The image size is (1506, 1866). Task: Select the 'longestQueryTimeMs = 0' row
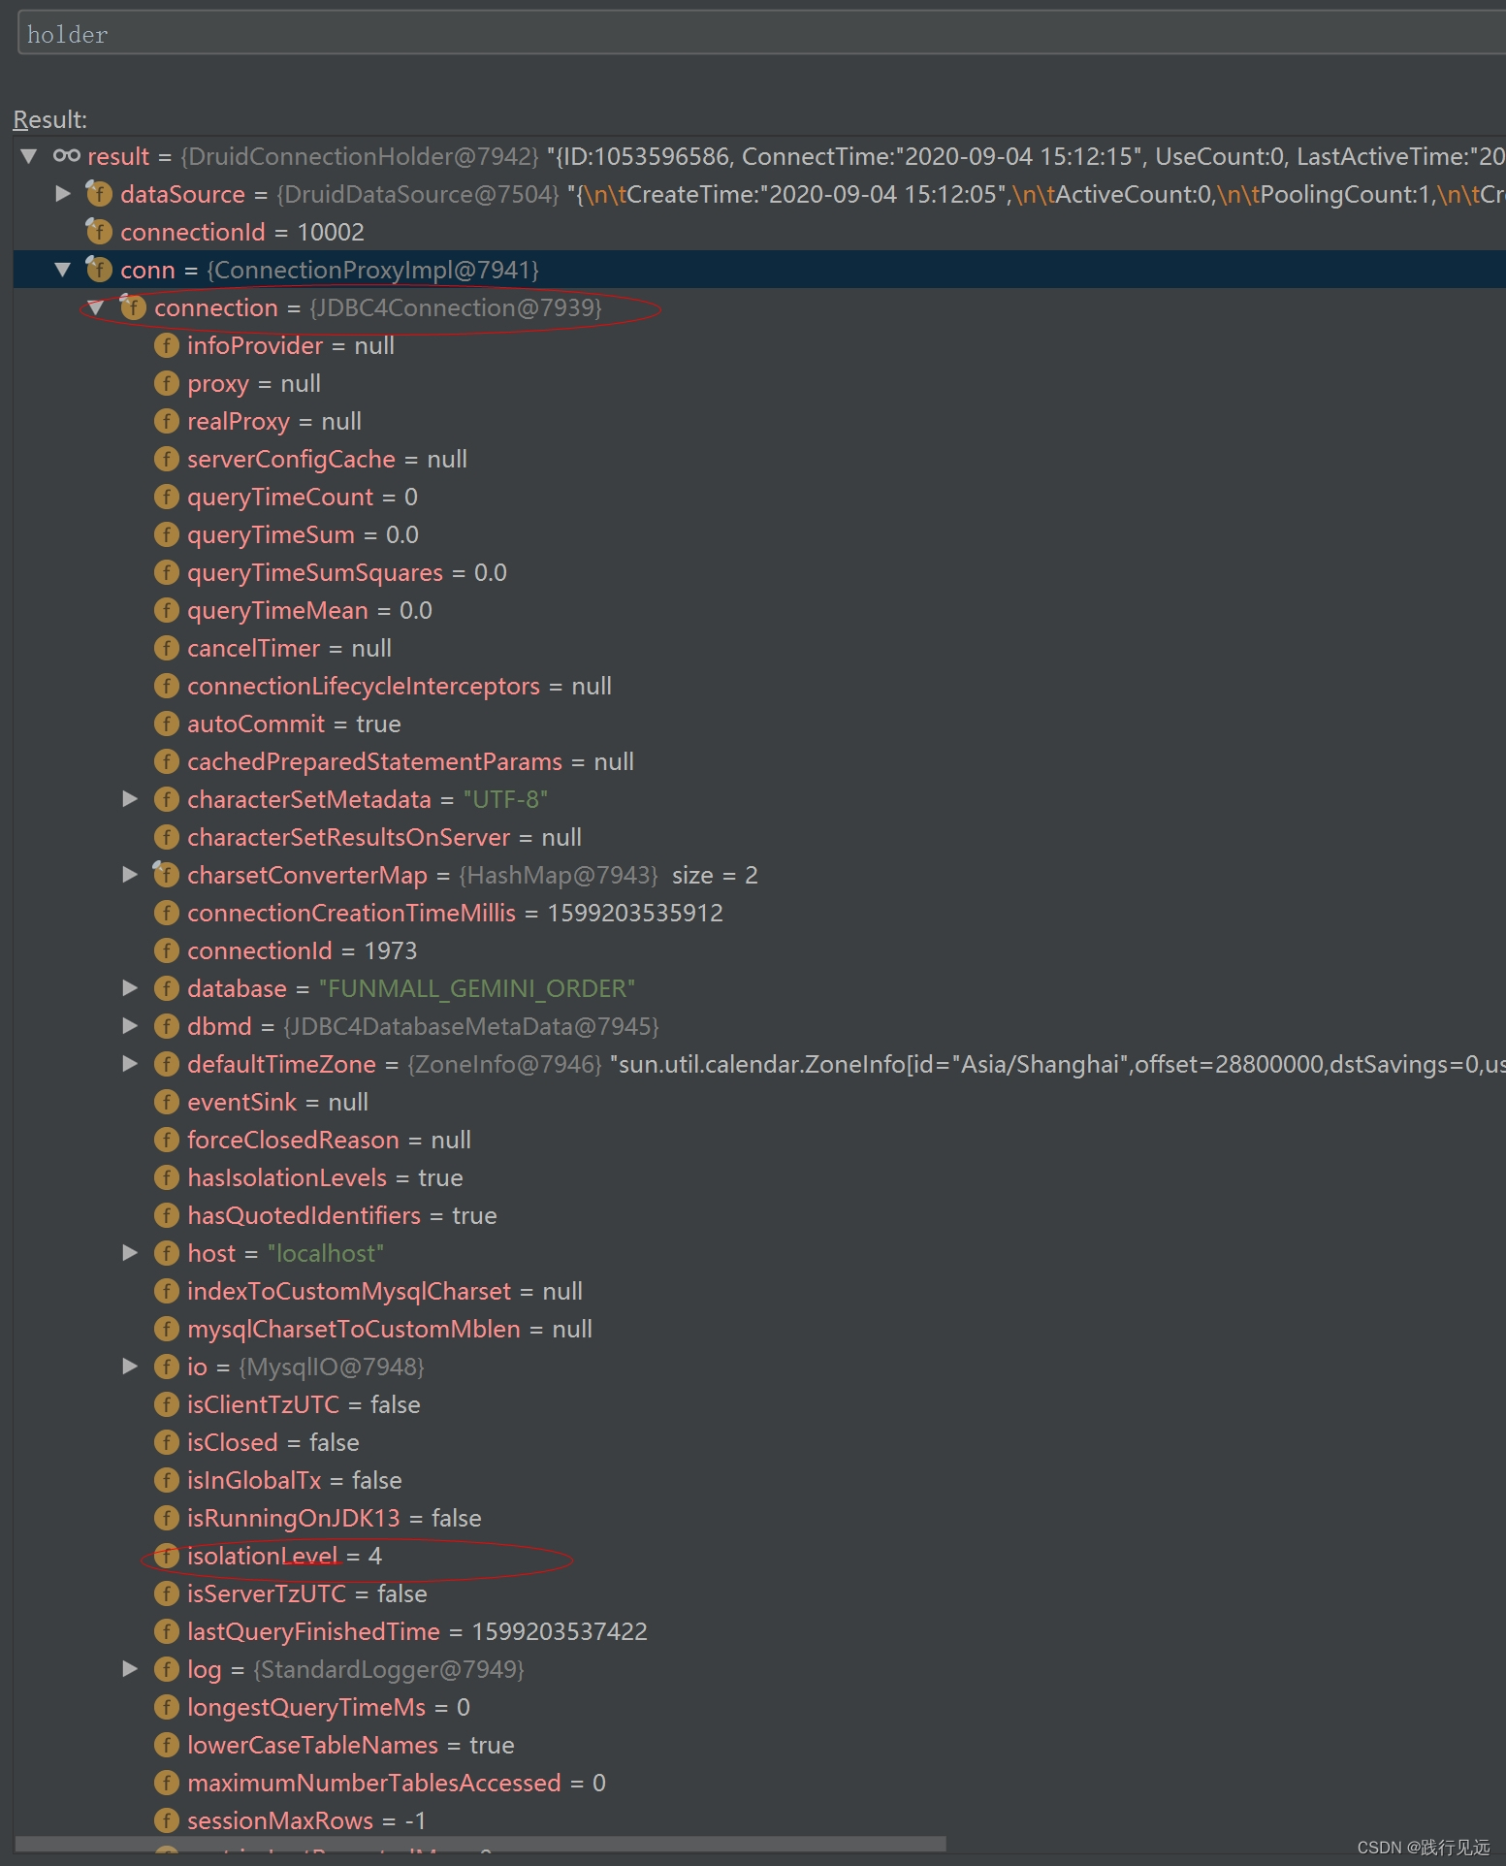click(759, 1707)
